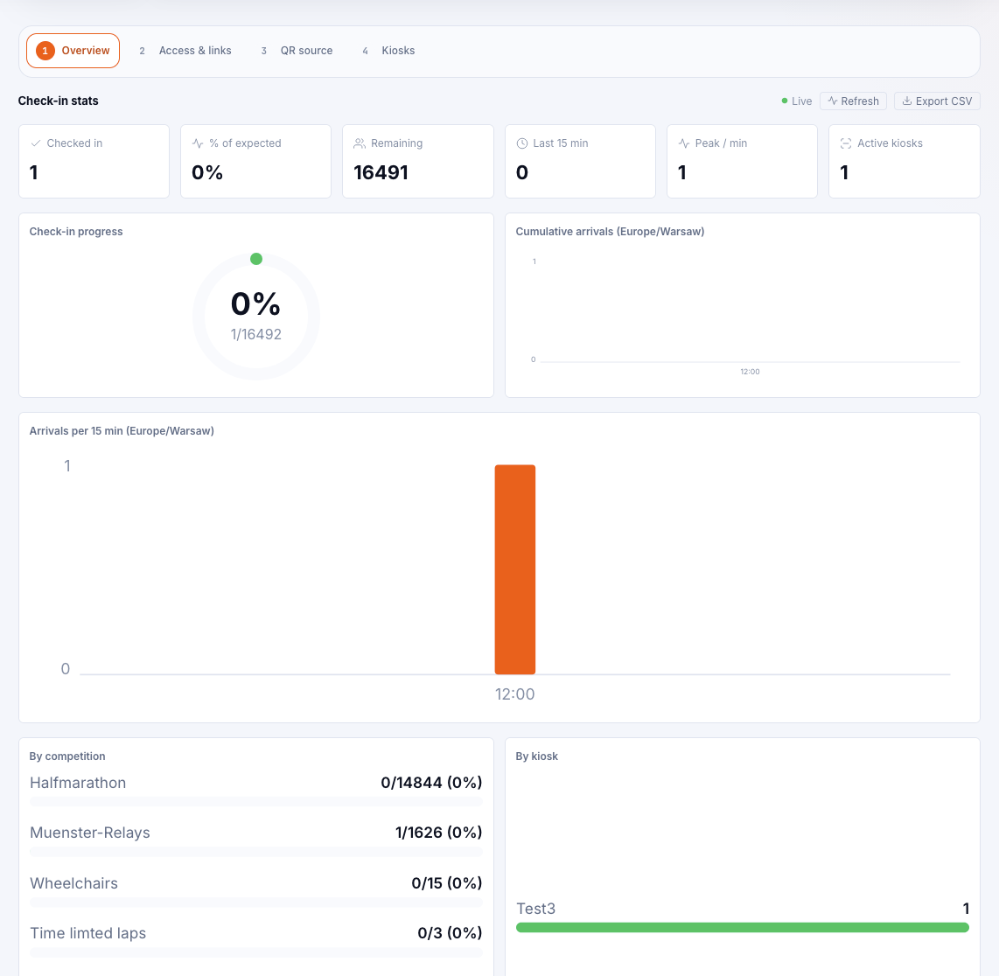Click the Remaining value 16491
999x976 pixels.
[381, 172]
